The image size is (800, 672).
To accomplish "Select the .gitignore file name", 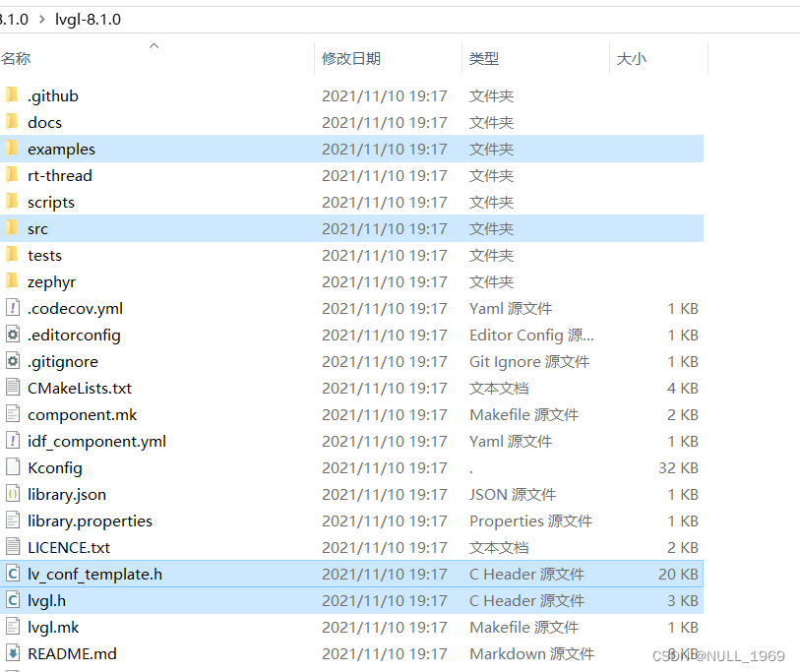I will click(x=63, y=361).
